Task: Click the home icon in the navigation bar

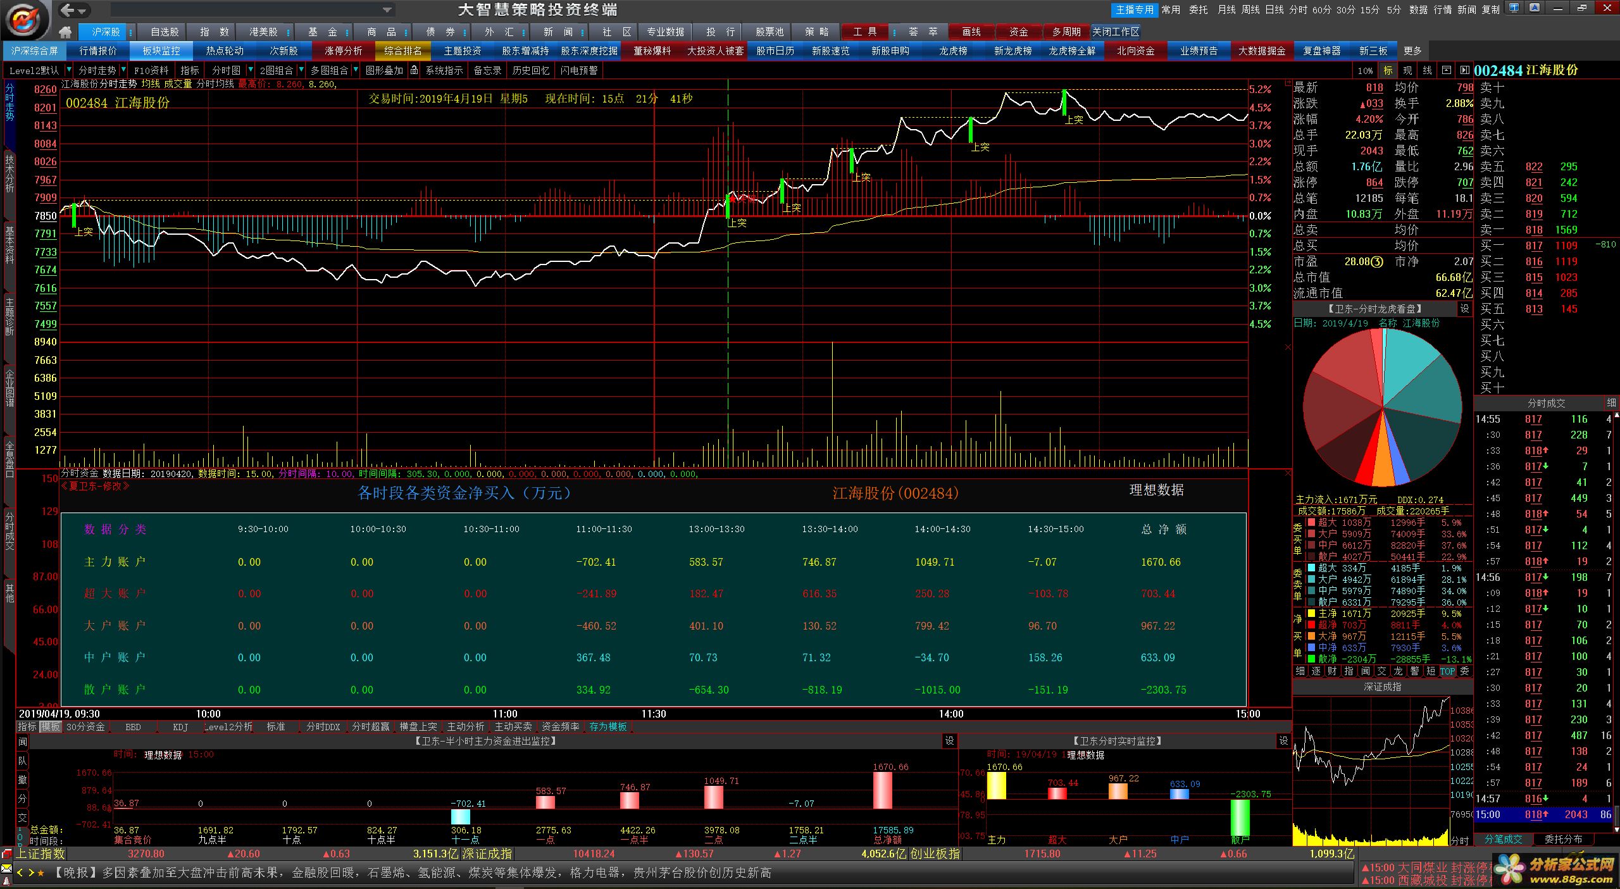Action: (x=65, y=32)
